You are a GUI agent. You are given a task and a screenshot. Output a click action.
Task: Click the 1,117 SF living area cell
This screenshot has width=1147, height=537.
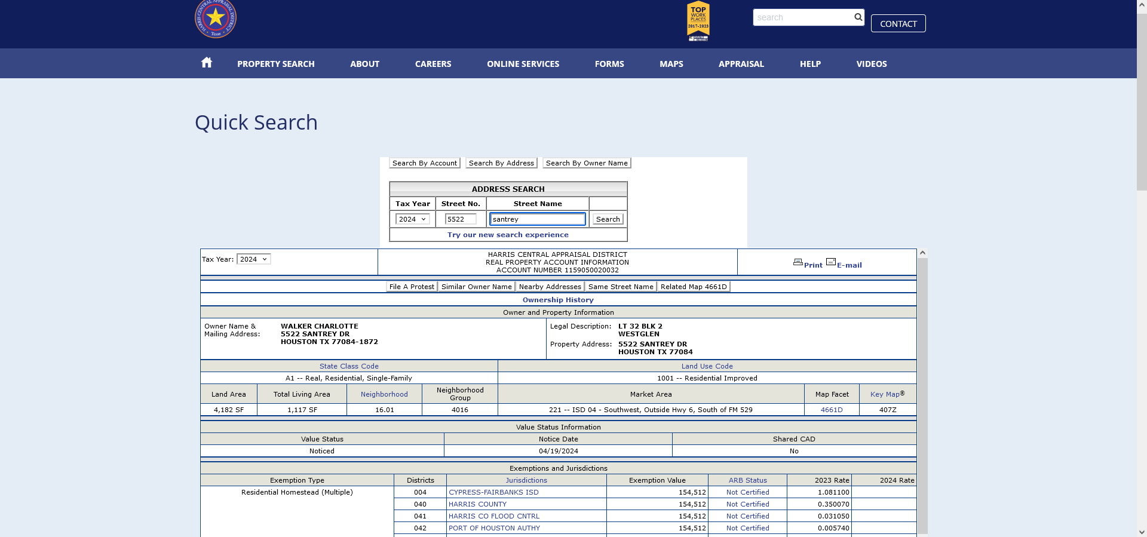[302, 410]
